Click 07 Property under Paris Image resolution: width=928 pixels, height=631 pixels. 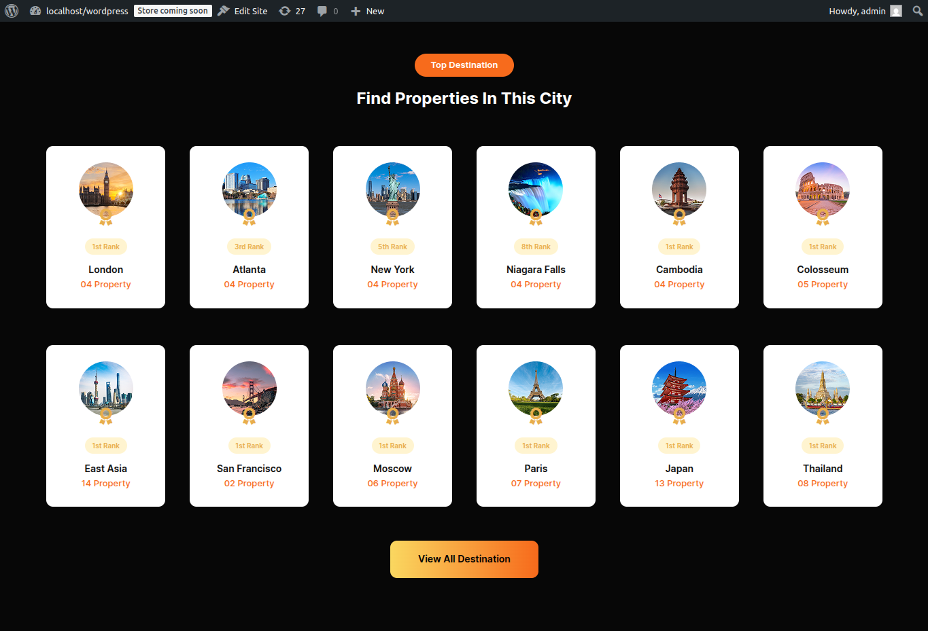tap(536, 484)
